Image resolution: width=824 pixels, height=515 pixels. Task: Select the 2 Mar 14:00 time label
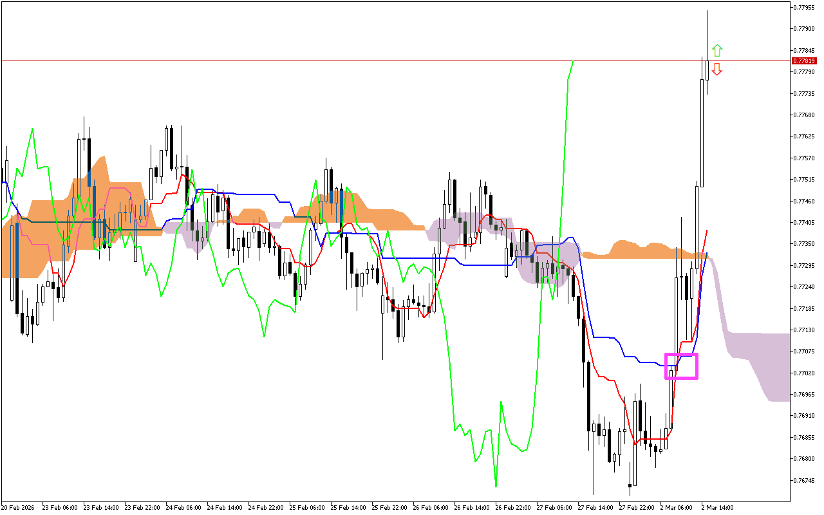coord(718,507)
